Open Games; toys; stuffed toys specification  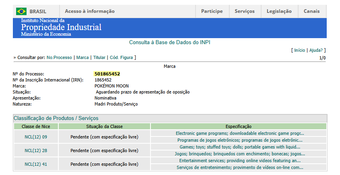point(240,147)
